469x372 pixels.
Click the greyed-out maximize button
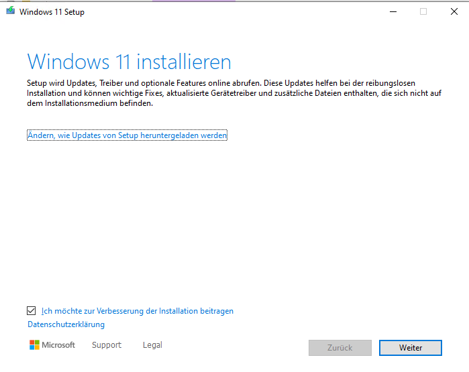click(x=423, y=11)
